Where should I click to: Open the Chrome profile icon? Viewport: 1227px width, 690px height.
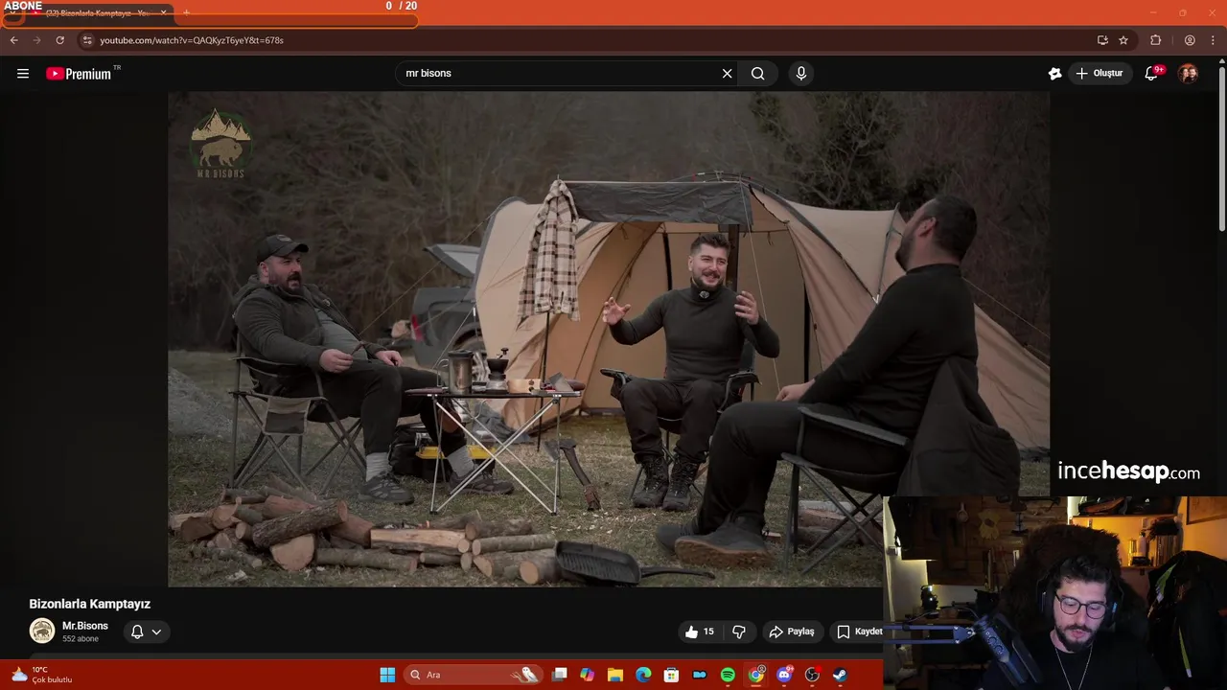pos(1190,40)
